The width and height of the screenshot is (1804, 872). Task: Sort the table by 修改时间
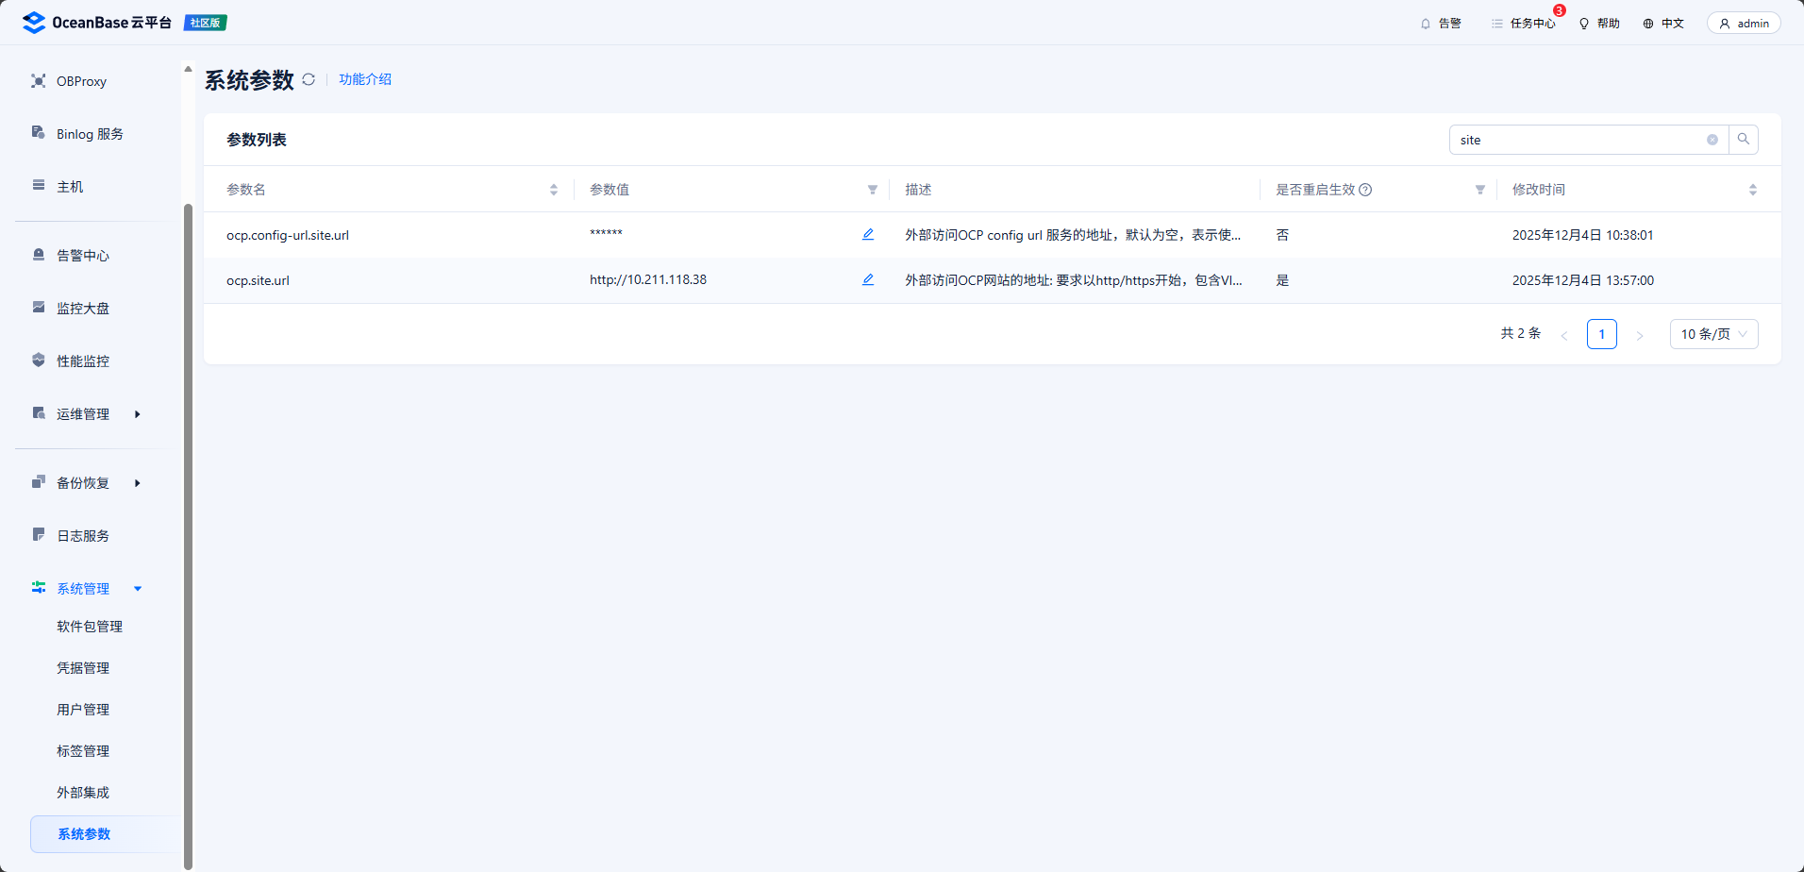coord(1752,190)
